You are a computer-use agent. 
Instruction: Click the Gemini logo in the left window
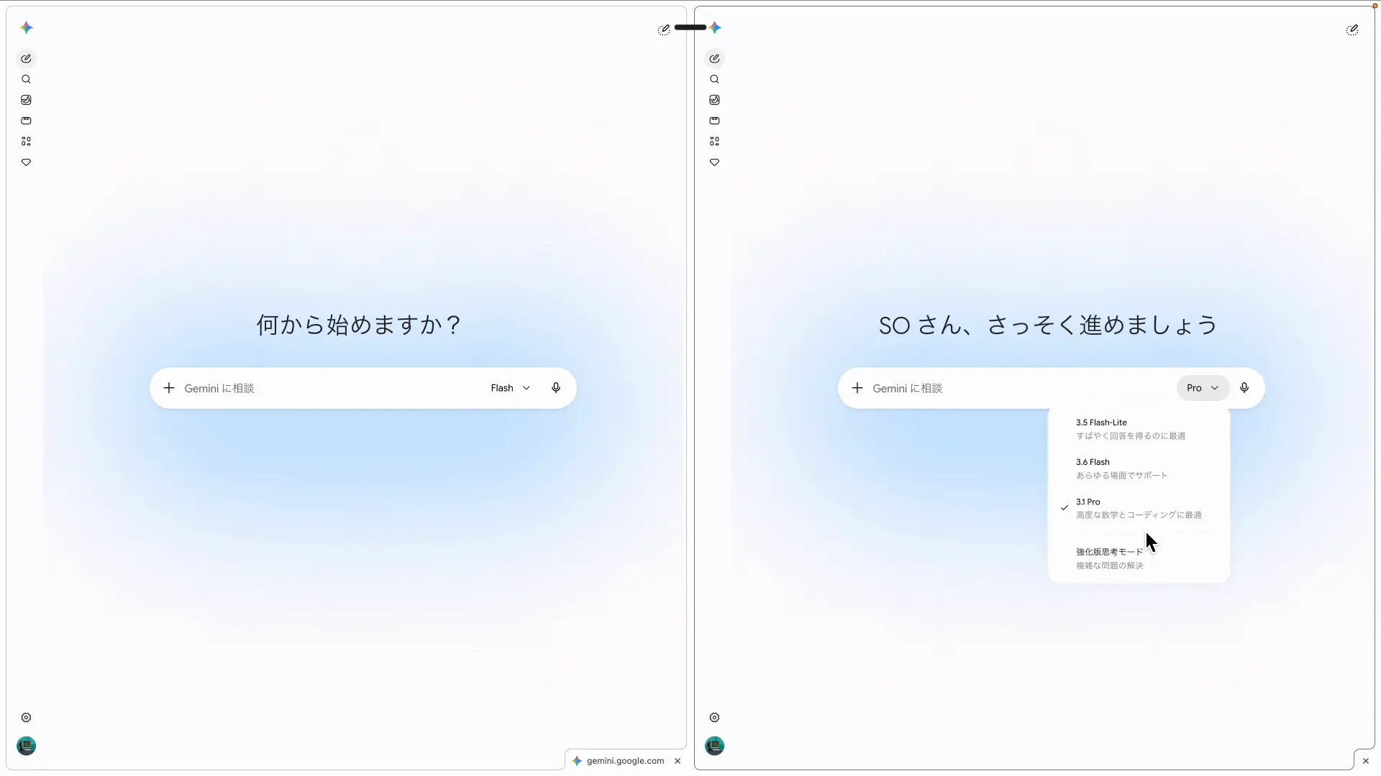tap(27, 28)
